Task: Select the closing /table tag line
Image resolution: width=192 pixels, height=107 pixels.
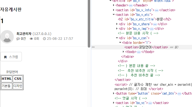Action: coord(127,56)
